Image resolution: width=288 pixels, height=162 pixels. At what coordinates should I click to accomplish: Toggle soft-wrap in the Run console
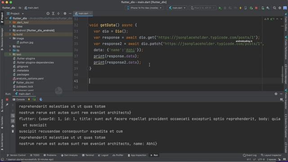(13, 116)
